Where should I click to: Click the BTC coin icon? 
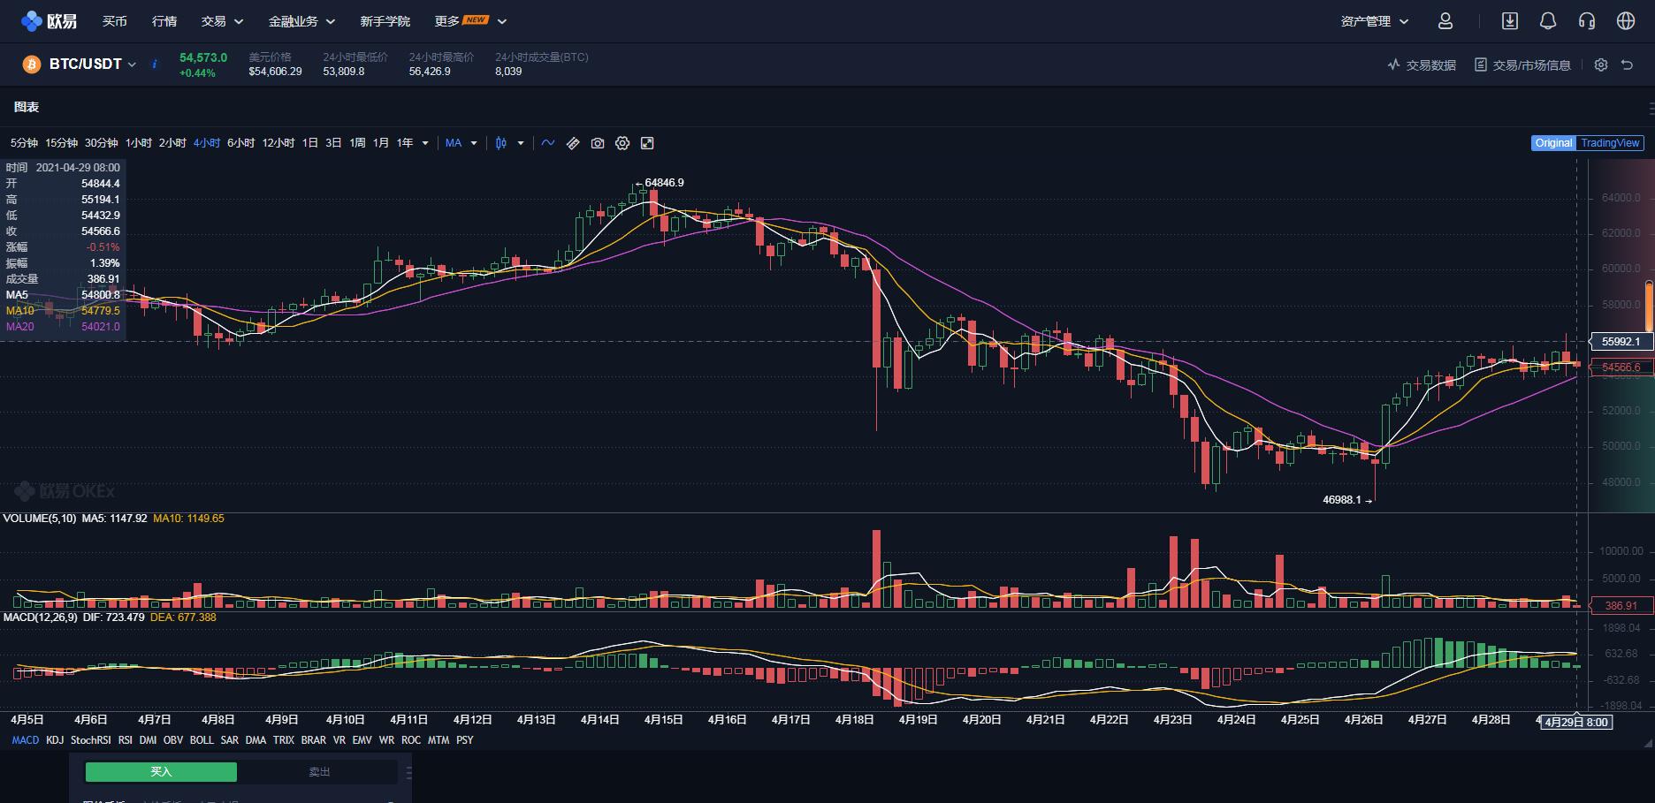[31, 64]
